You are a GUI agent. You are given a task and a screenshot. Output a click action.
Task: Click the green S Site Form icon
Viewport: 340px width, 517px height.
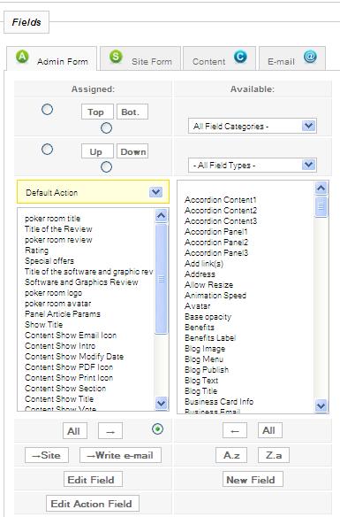click(x=116, y=57)
